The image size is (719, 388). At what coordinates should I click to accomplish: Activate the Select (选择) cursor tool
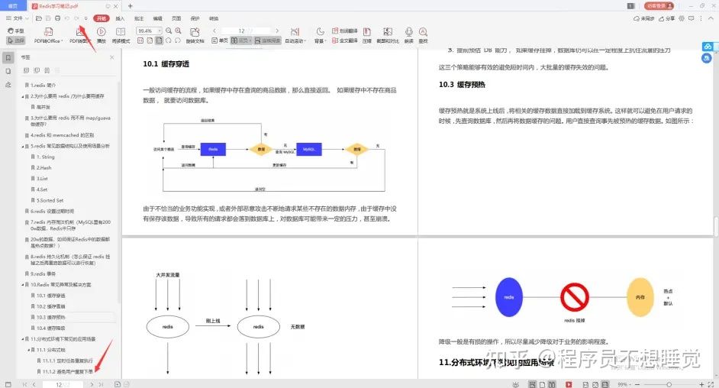[x=15, y=40]
